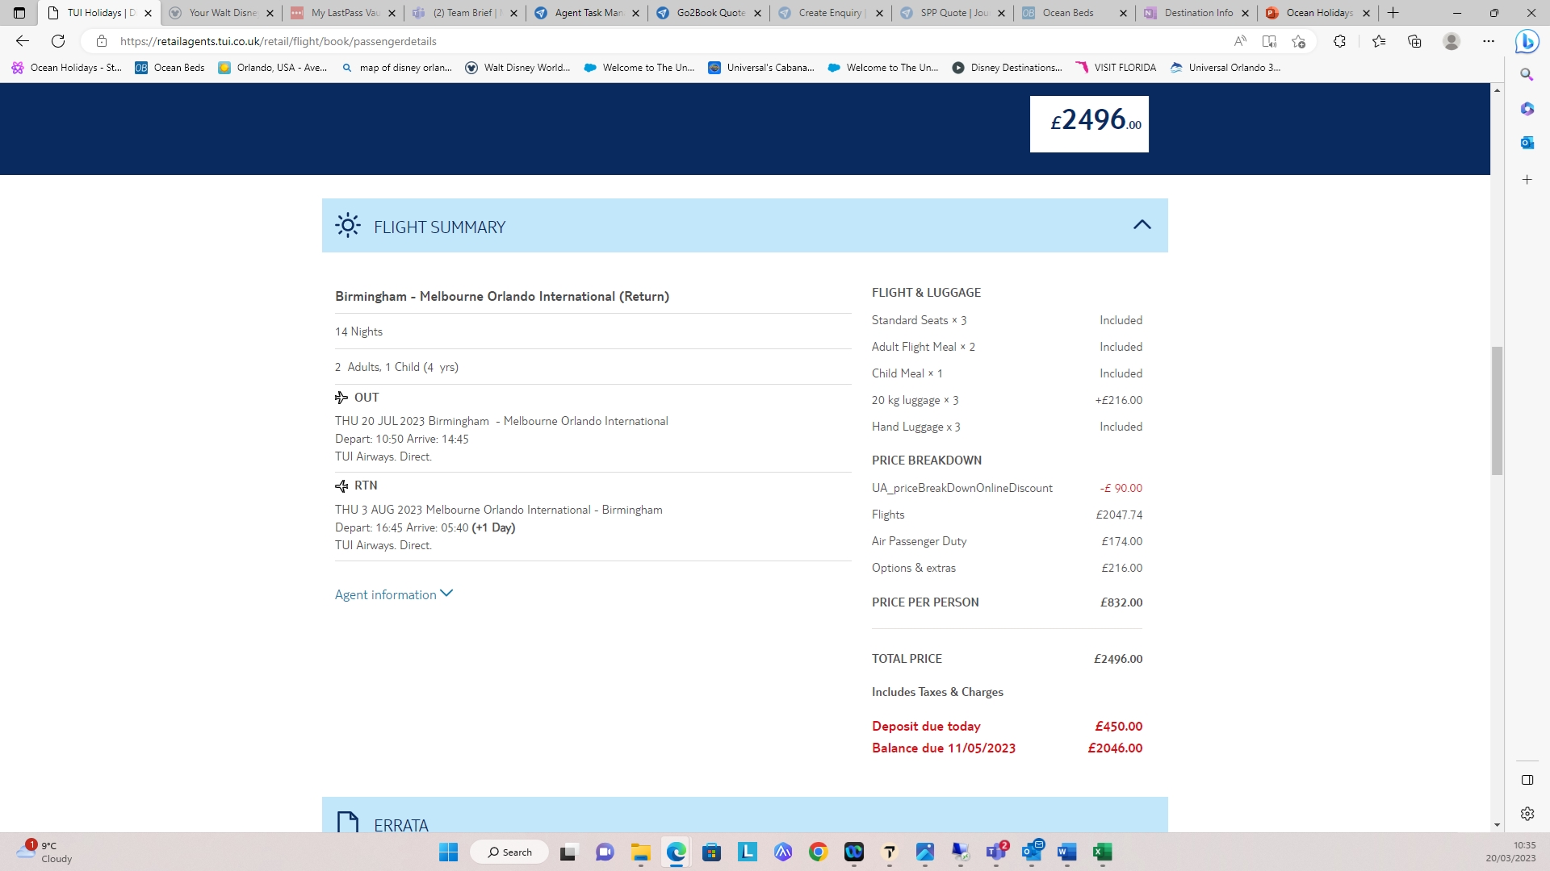Click the page vertical scrollbar thumb
This screenshot has width=1550, height=871.
[x=1497, y=411]
